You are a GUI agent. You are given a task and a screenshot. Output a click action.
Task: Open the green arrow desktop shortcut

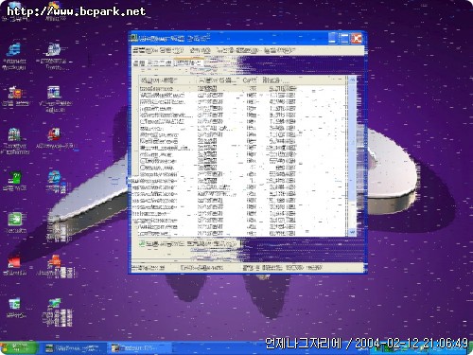click(x=15, y=219)
